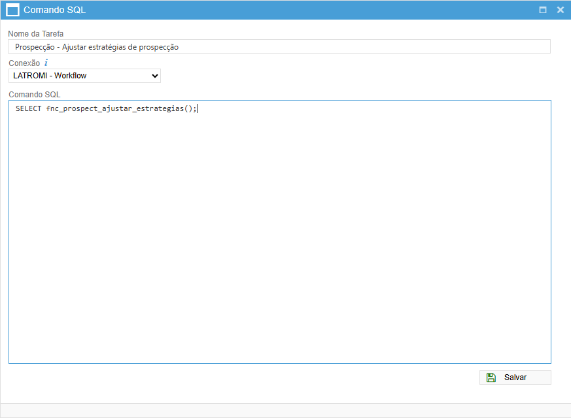Expand connection list using the chevron arrow
The height and width of the screenshot is (418, 571).
[x=155, y=76]
